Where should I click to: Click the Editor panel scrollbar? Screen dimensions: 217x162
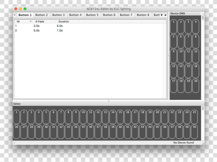click(x=203, y=108)
